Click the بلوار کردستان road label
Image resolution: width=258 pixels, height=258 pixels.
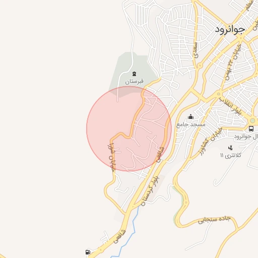tap(150, 190)
